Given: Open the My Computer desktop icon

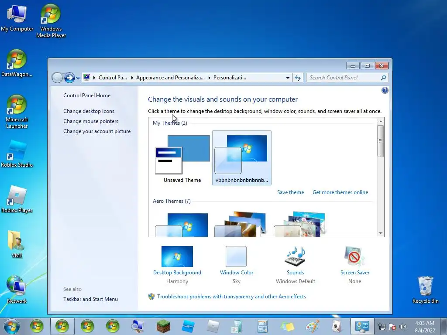Looking at the screenshot, I should point(17,17).
